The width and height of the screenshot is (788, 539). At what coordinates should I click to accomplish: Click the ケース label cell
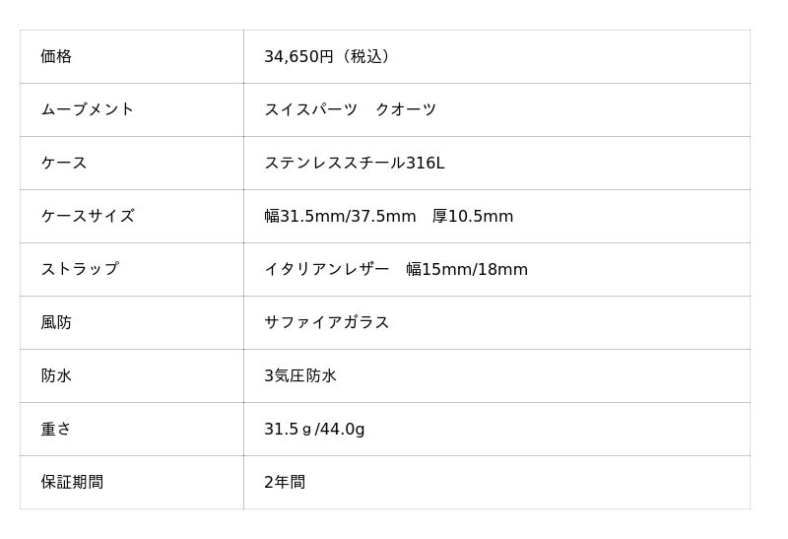(x=64, y=164)
